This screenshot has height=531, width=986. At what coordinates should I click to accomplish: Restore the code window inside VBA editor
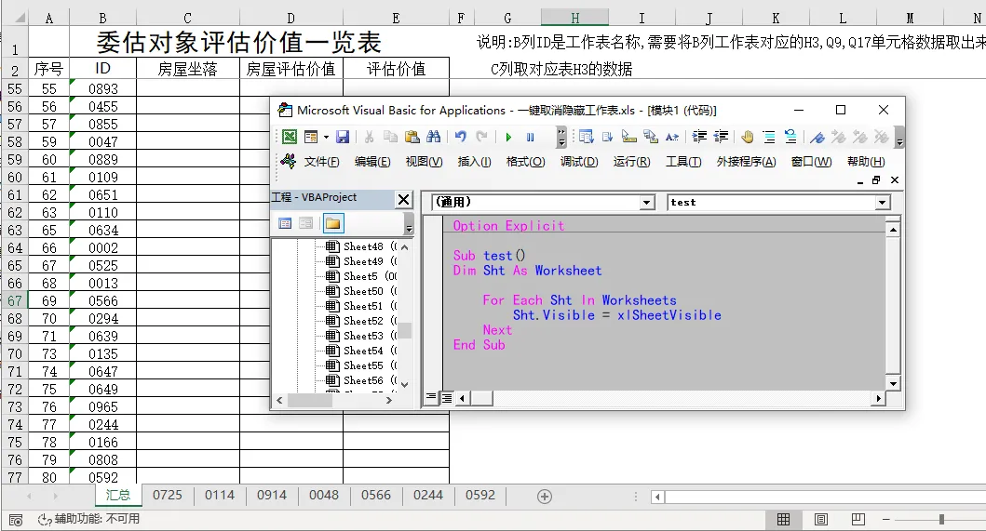click(x=876, y=180)
